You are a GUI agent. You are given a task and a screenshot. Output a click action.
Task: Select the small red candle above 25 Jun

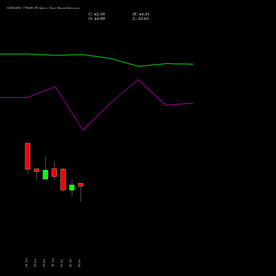coord(36,170)
